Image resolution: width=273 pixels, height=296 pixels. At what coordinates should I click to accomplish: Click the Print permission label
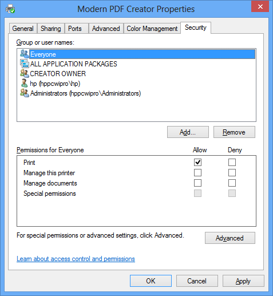pyautogui.click(x=29, y=163)
